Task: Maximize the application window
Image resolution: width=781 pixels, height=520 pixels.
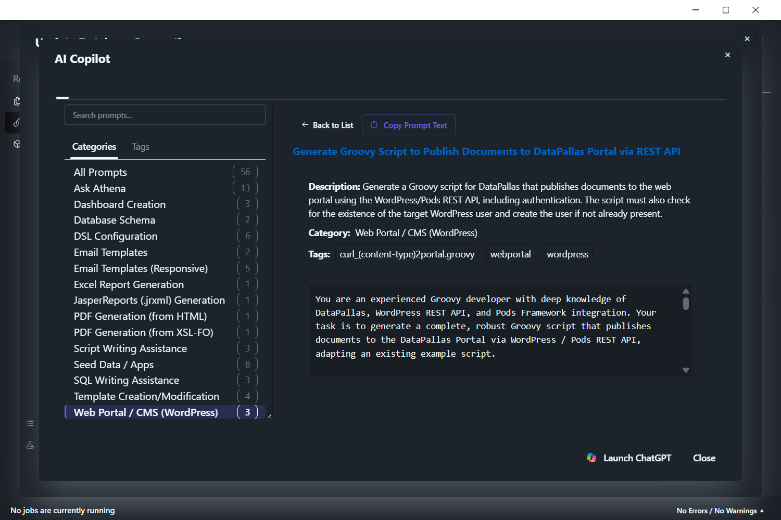Action: pyautogui.click(x=726, y=10)
